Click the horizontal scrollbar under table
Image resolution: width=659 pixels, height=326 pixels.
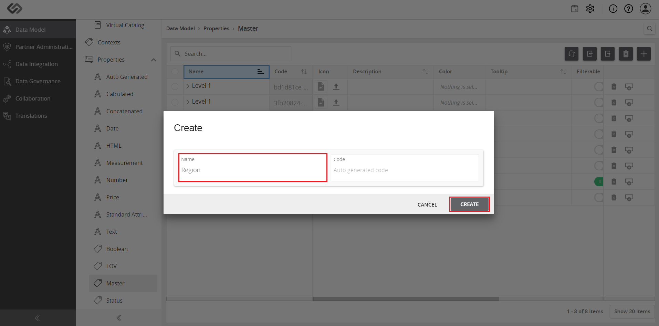(406, 299)
